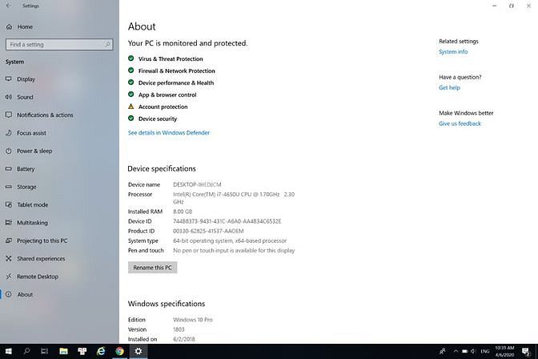Open the Display settings page
Viewport: 538px width, 359px height.
[26, 79]
